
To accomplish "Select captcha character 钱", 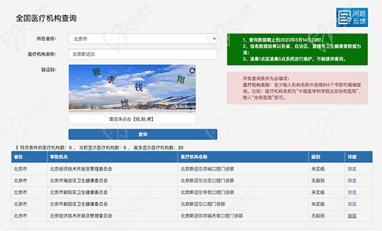I will coord(139,87).
